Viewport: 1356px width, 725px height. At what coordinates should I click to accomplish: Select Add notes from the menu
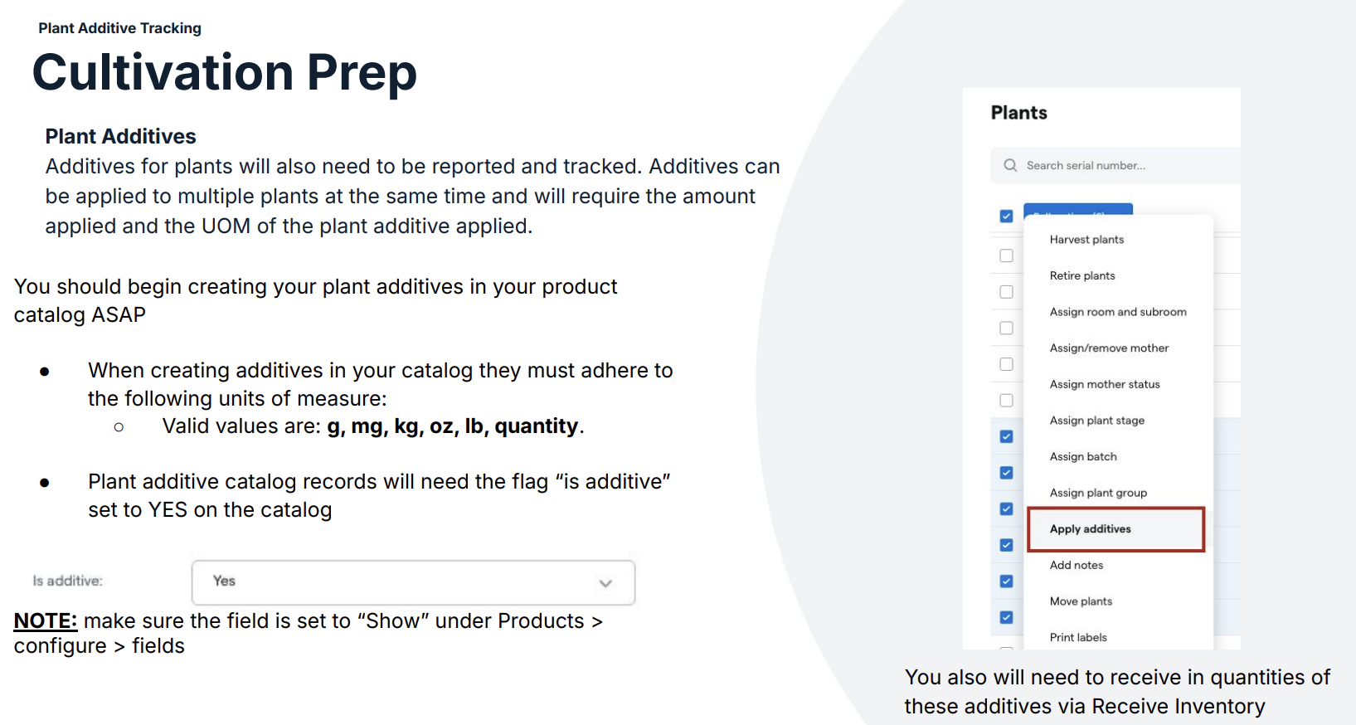click(1077, 565)
